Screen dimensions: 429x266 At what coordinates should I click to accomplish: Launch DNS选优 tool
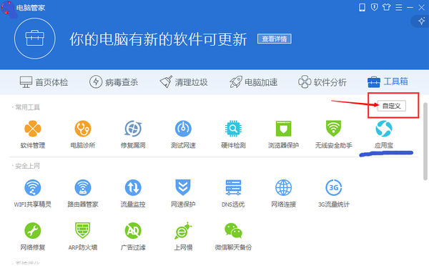(x=233, y=193)
